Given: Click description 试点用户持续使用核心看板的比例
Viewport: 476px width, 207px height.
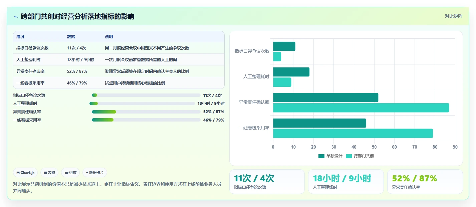Looking at the screenshot, I should (x=135, y=83).
